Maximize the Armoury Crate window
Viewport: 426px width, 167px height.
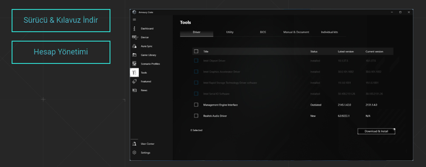click(x=400, y=12)
